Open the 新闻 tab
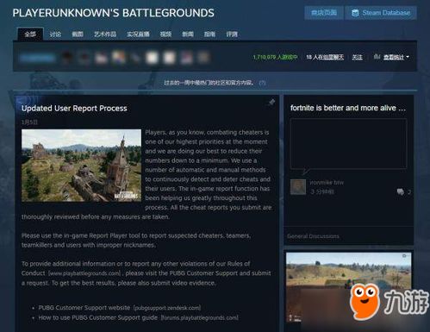Screen dimensions: 430x332 point(188,34)
